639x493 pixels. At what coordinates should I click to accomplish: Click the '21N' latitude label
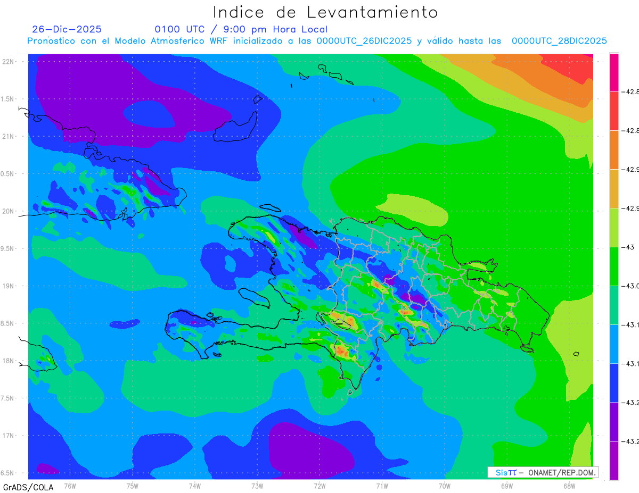[x=8, y=136]
